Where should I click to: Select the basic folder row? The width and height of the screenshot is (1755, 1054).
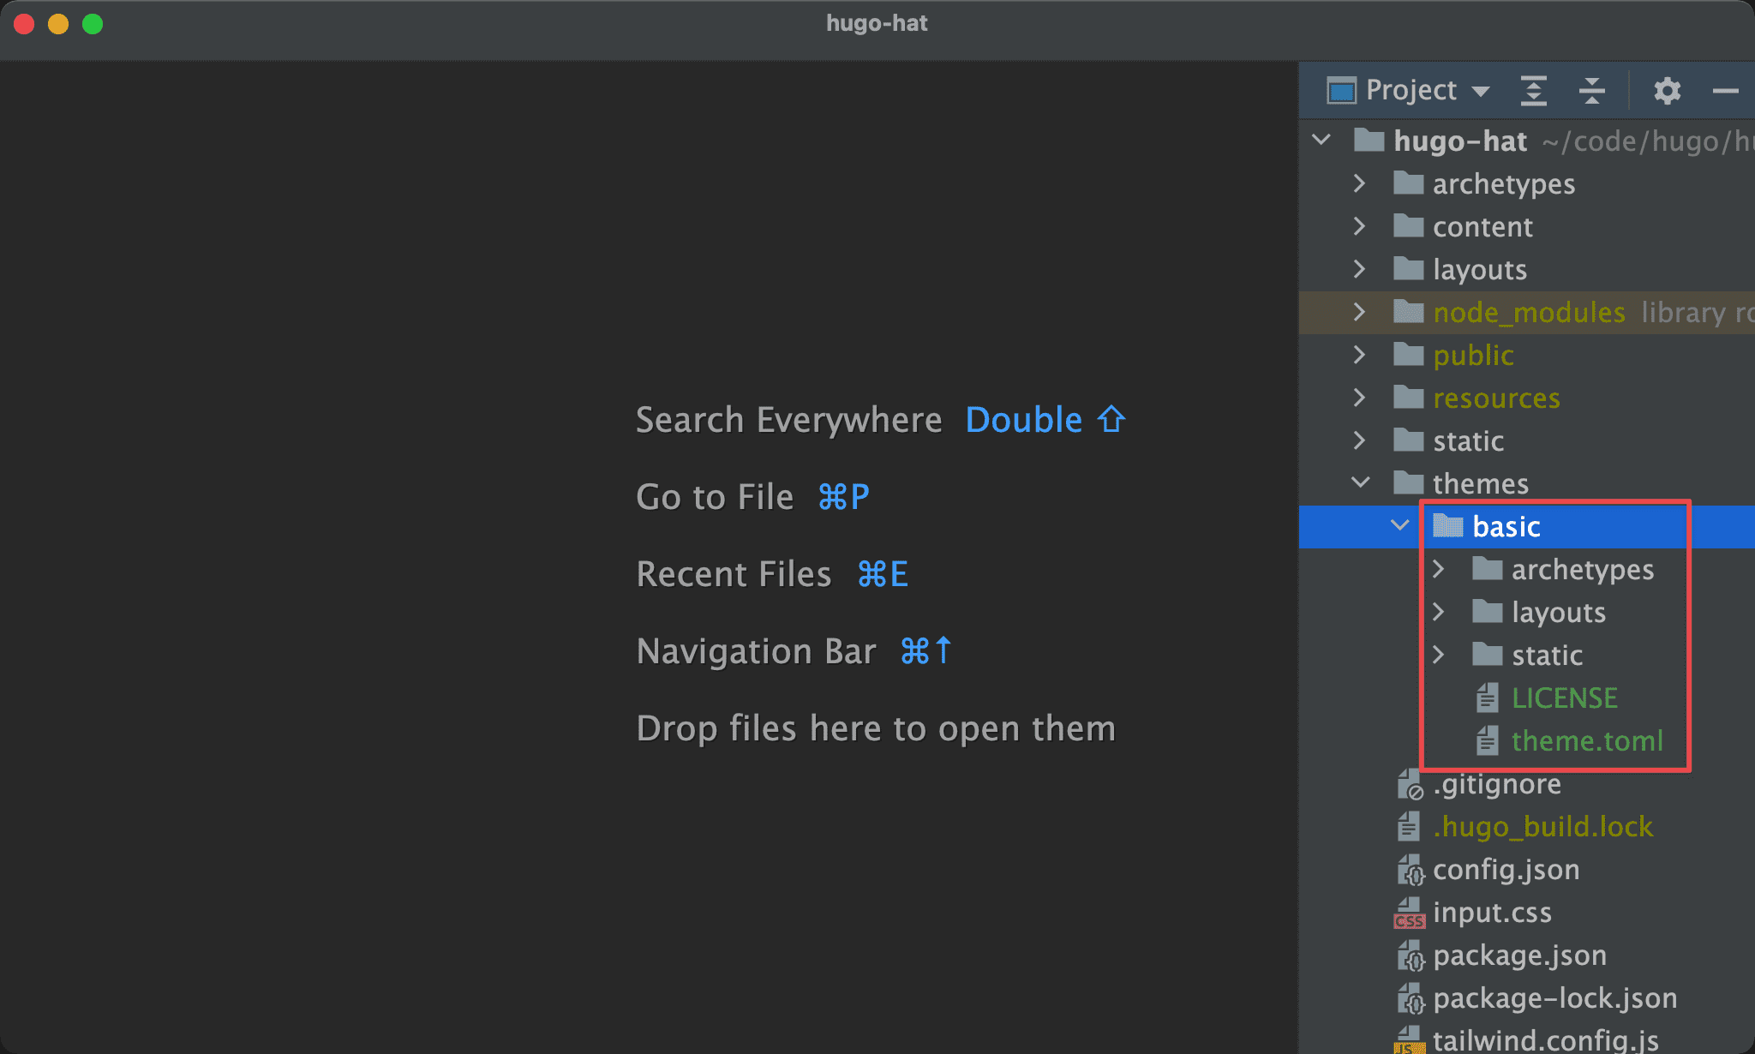1527,526
